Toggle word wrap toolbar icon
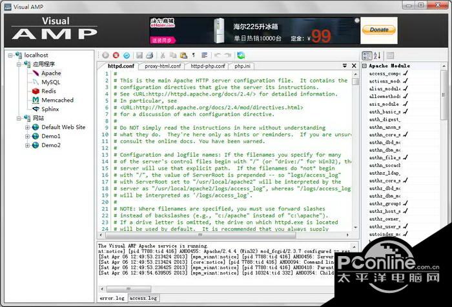The height and width of the screenshot is (307, 452). 205,55
